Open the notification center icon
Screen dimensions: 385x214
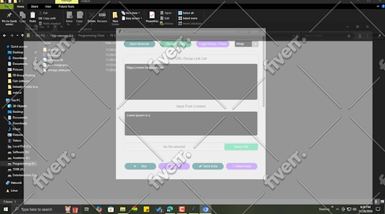point(378,209)
